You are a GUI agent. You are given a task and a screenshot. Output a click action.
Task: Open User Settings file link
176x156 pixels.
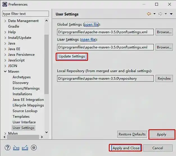88,39
